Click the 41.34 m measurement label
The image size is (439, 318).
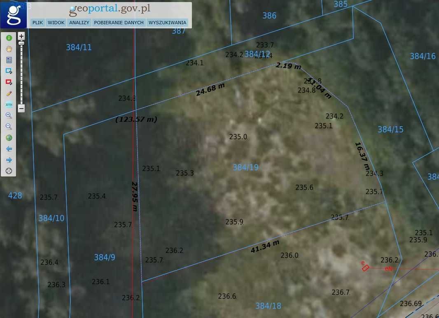(x=265, y=246)
